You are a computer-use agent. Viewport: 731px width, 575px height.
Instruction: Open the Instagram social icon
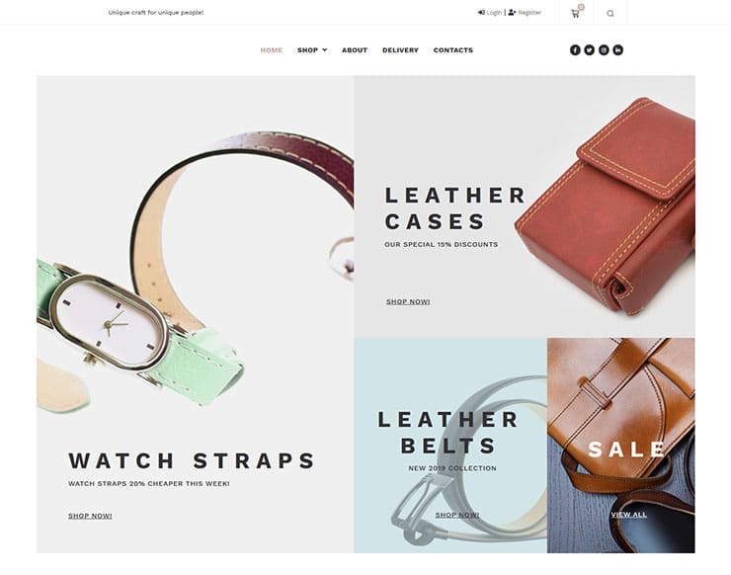click(604, 50)
